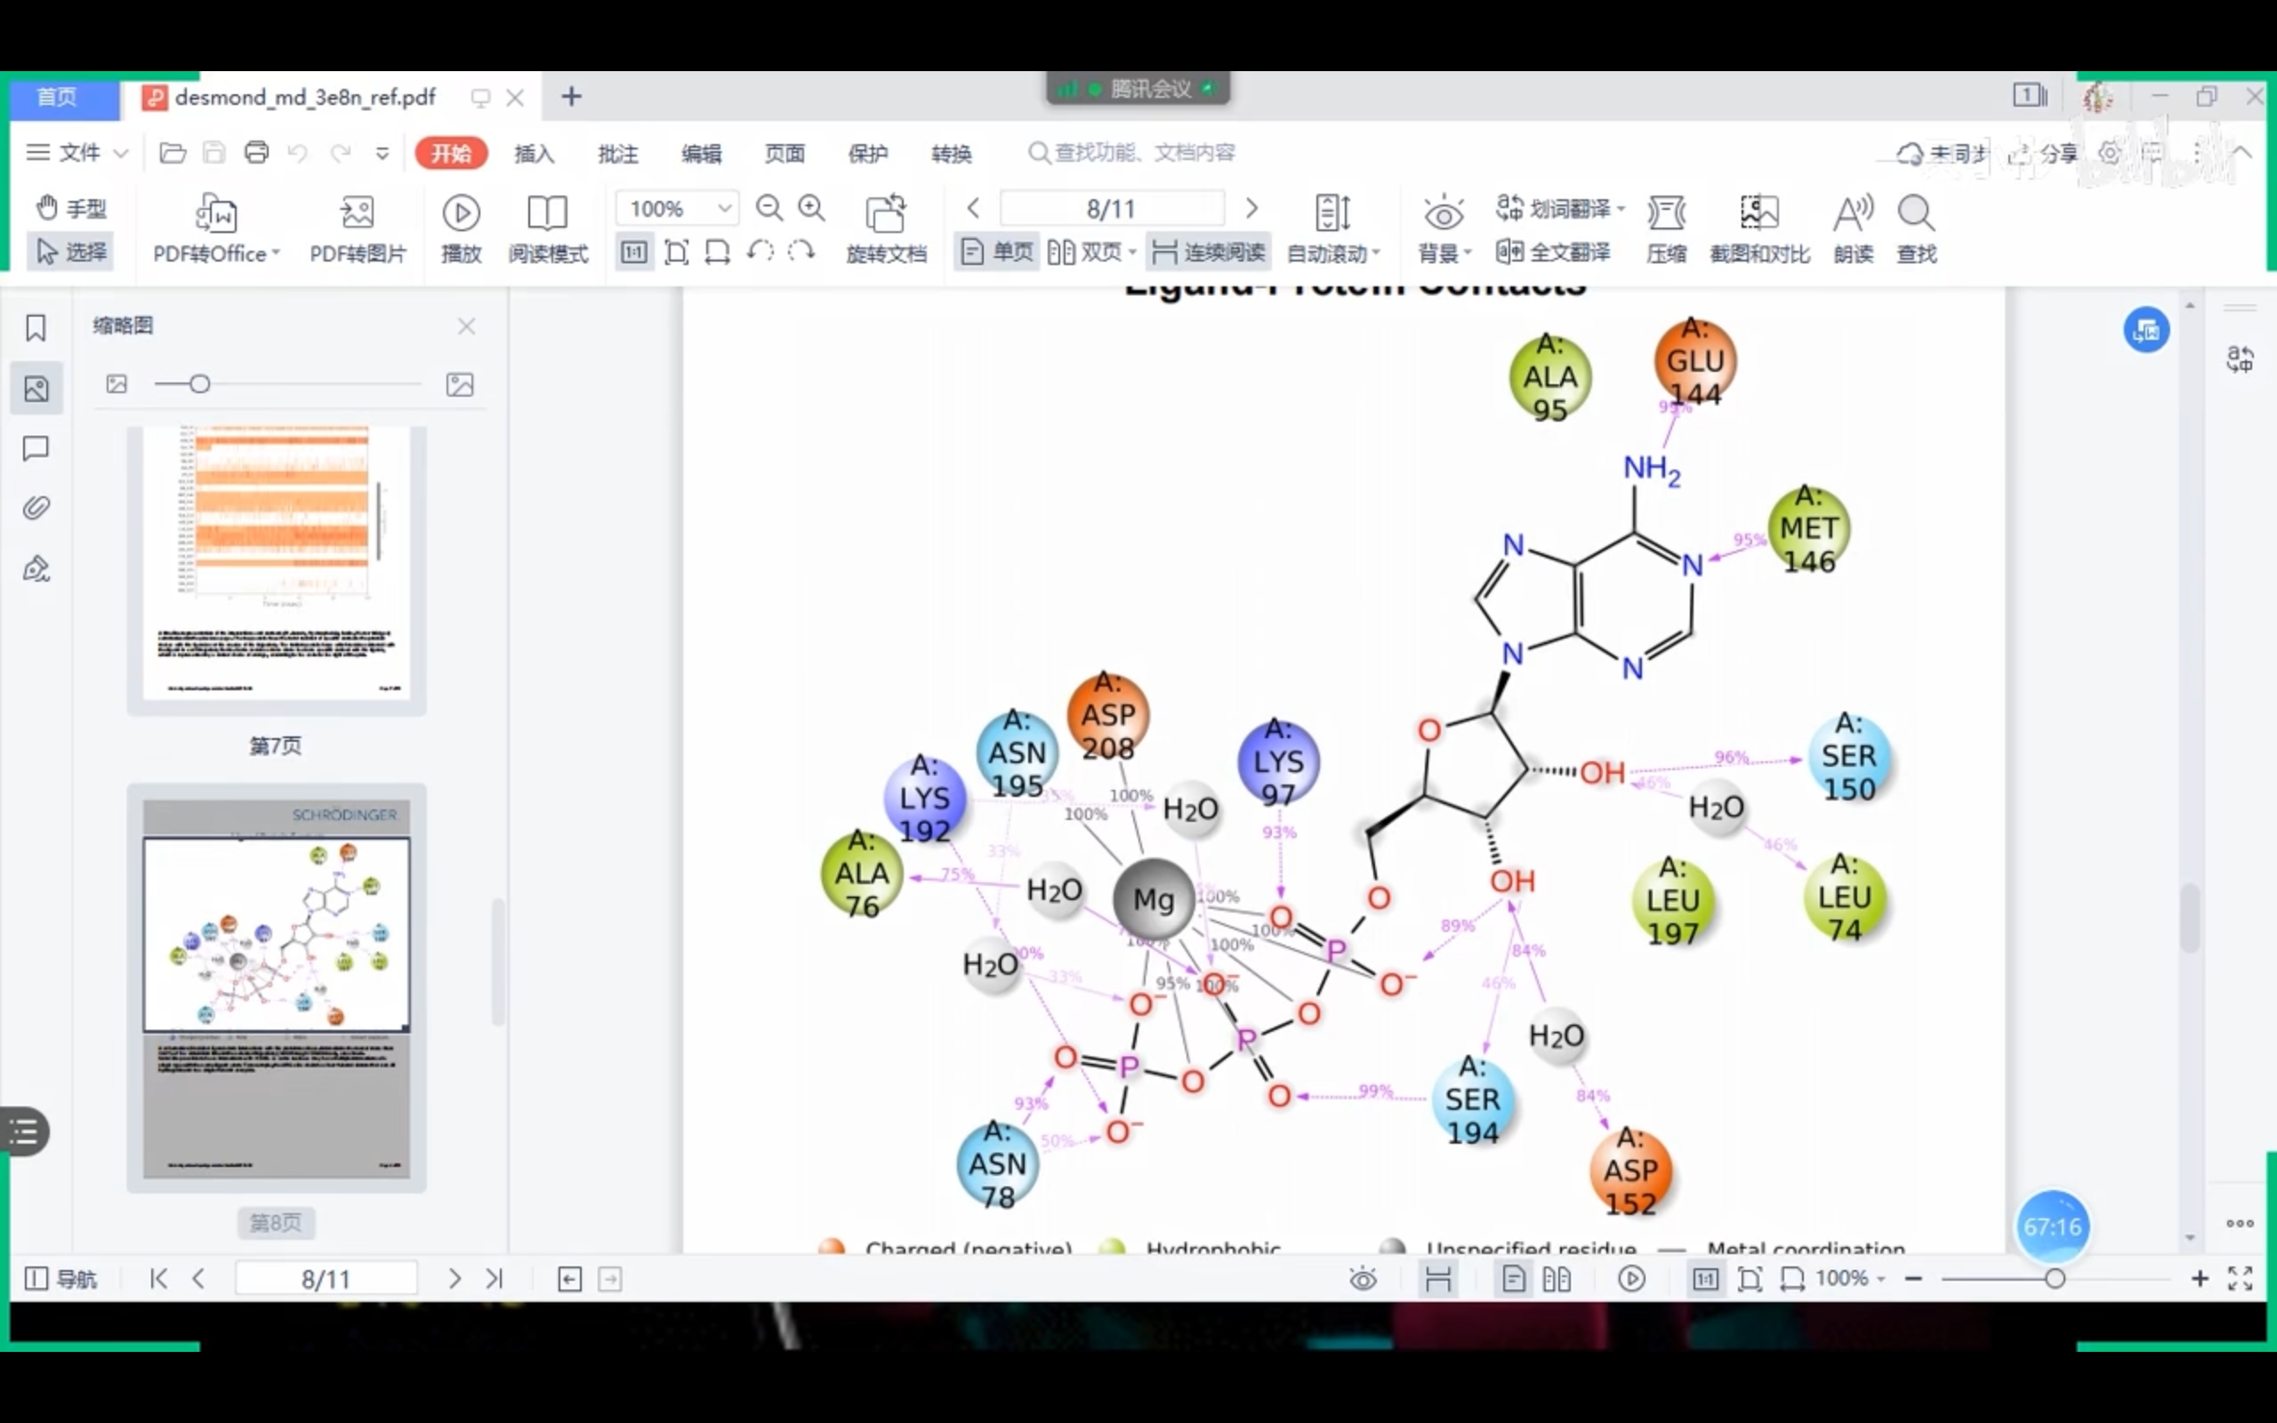The height and width of the screenshot is (1423, 2277).
Task: Open the 截图和对比 tool
Action: 1759,229
